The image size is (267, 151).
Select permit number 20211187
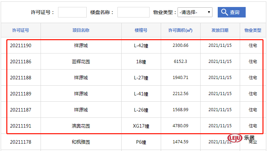tap(21, 110)
